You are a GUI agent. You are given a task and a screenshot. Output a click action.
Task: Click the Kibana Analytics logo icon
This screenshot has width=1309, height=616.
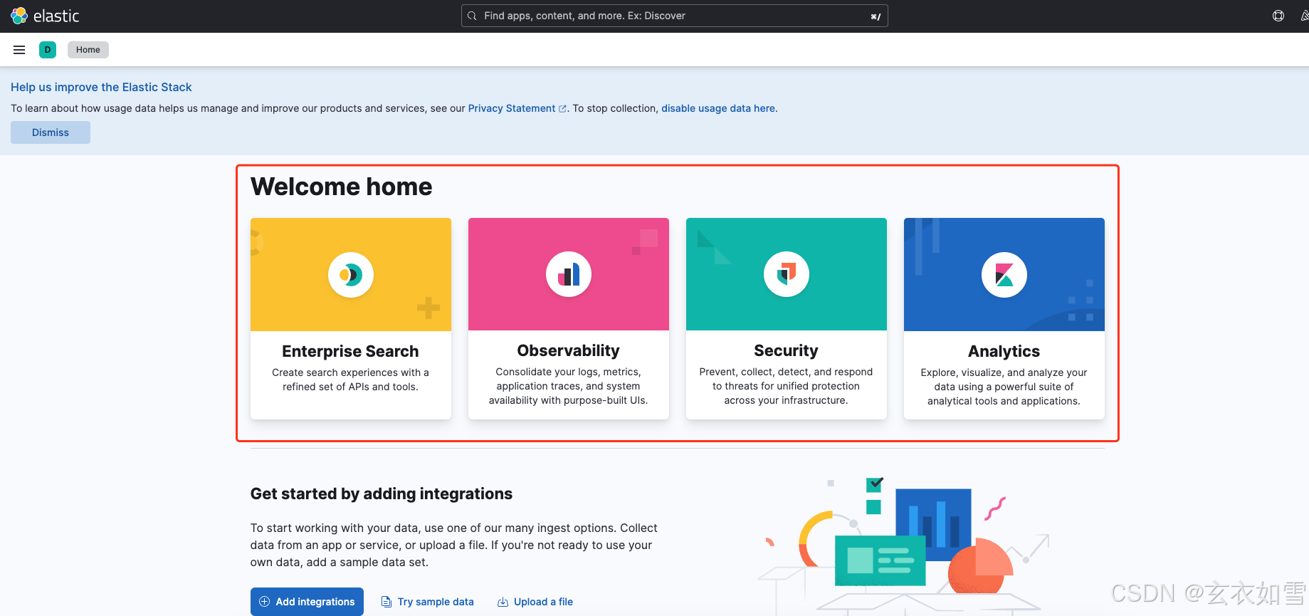(x=1004, y=274)
